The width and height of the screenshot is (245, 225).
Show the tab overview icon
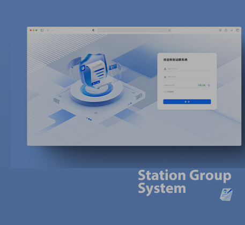237,30
